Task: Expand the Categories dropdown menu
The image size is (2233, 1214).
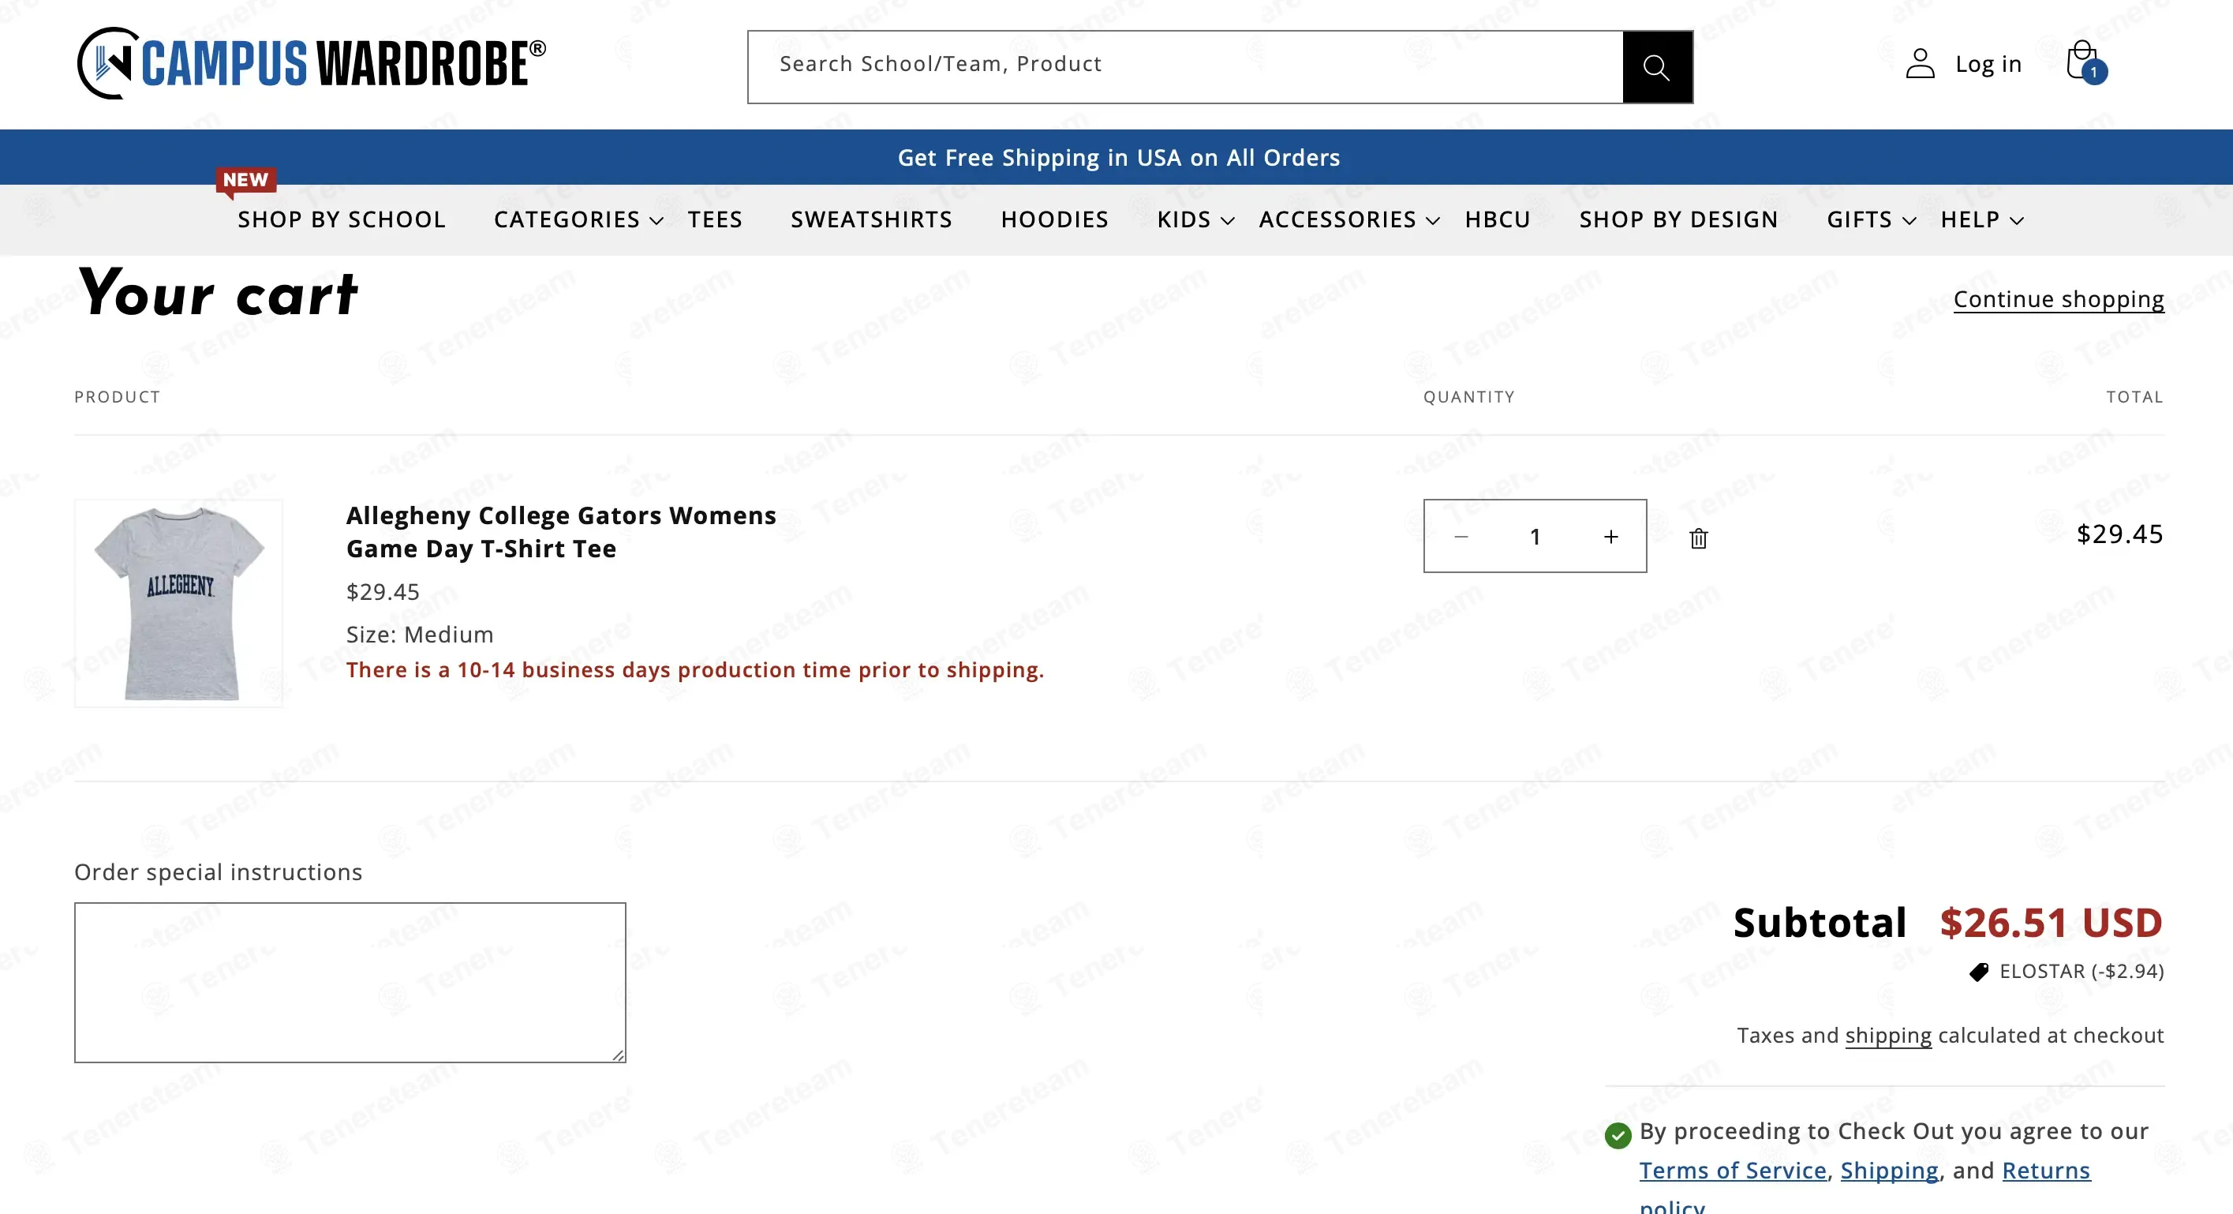Action: [x=578, y=219]
